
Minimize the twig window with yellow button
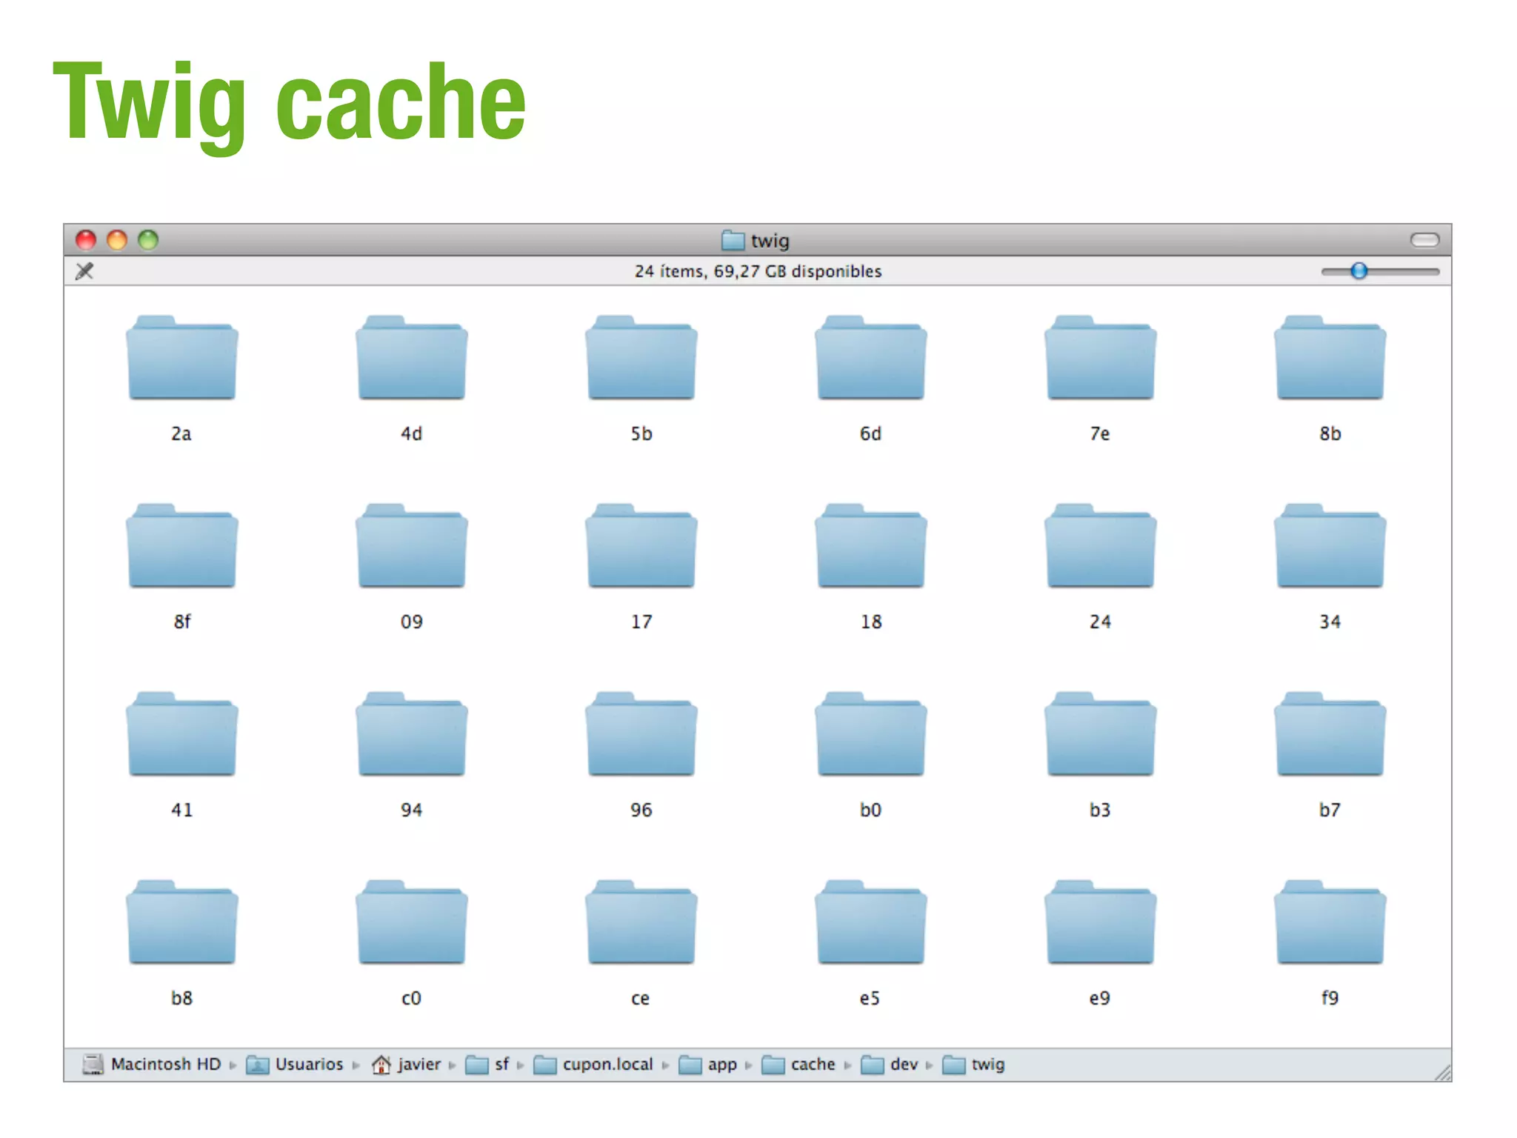[x=117, y=240]
